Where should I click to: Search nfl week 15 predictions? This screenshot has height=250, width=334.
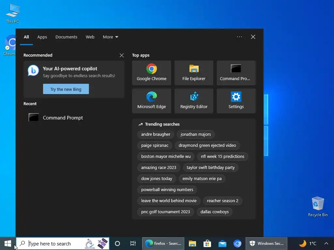click(222, 157)
